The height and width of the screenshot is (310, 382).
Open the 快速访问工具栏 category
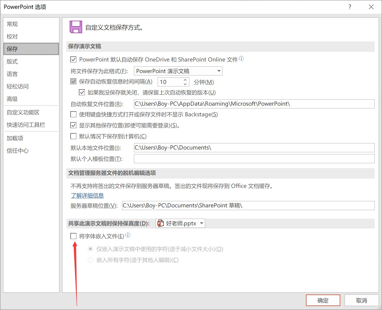click(x=26, y=125)
